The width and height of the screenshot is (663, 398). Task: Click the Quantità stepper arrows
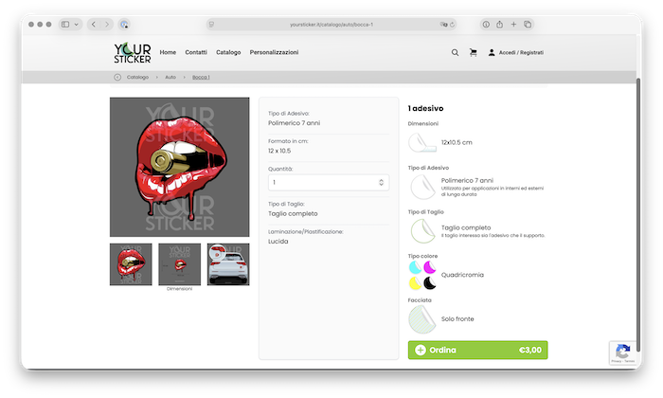point(381,182)
